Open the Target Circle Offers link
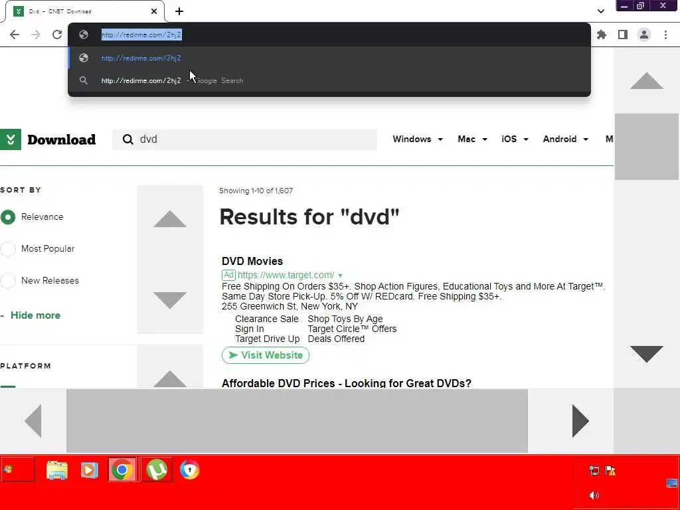Viewport: 680px width, 510px height. (352, 329)
